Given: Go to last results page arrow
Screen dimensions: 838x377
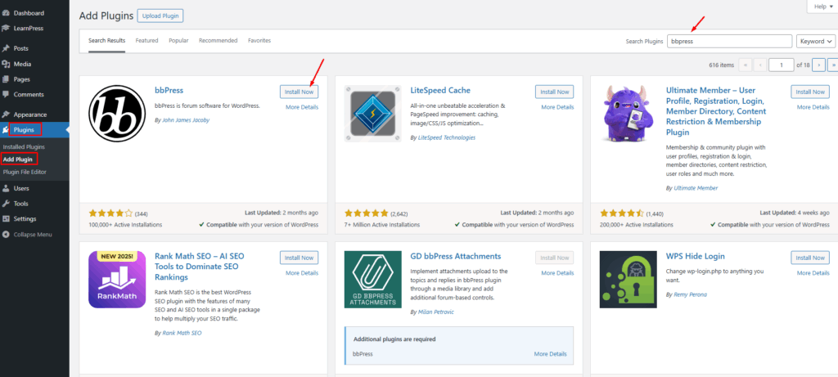Looking at the screenshot, I should coord(832,65).
